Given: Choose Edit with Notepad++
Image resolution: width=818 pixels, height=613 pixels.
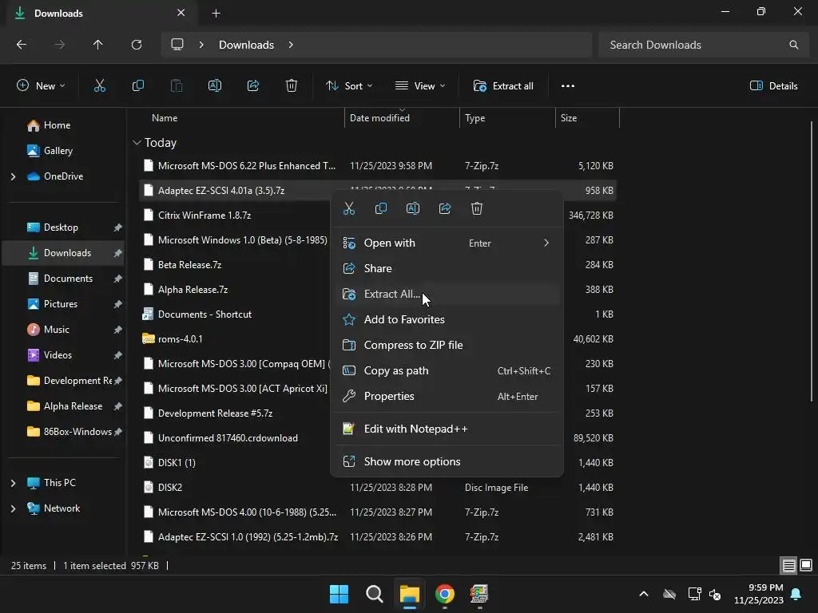Looking at the screenshot, I should click(447, 429).
